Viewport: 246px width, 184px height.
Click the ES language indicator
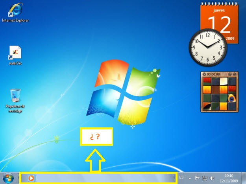coord(181,177)
